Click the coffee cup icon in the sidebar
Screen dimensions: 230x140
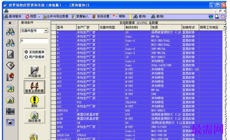click(x=10, y=122)
